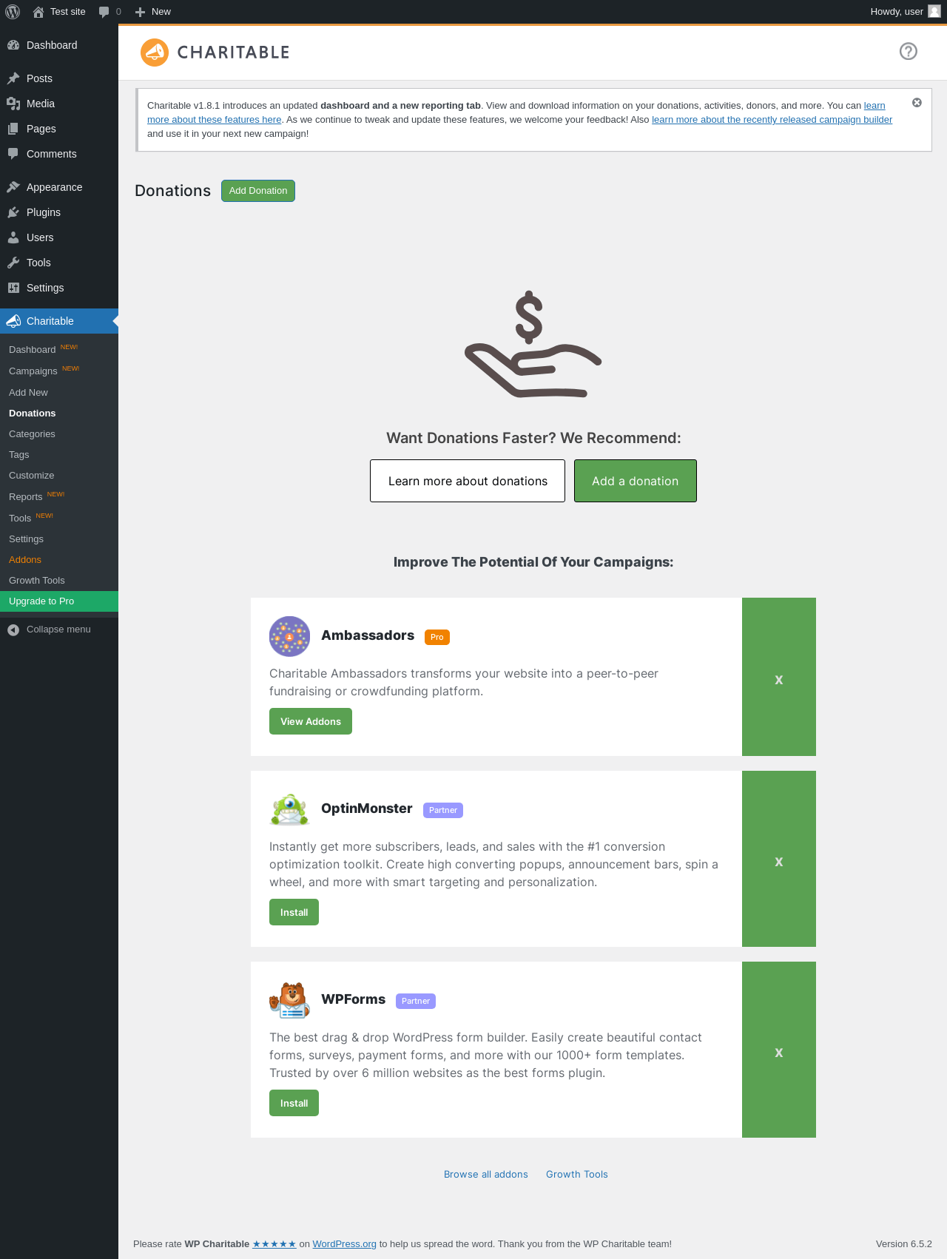Click the Charitable megaphone sidebar icon
Image resolution: width=947 pixels, height=1259 pixels.
pos(13,321)
